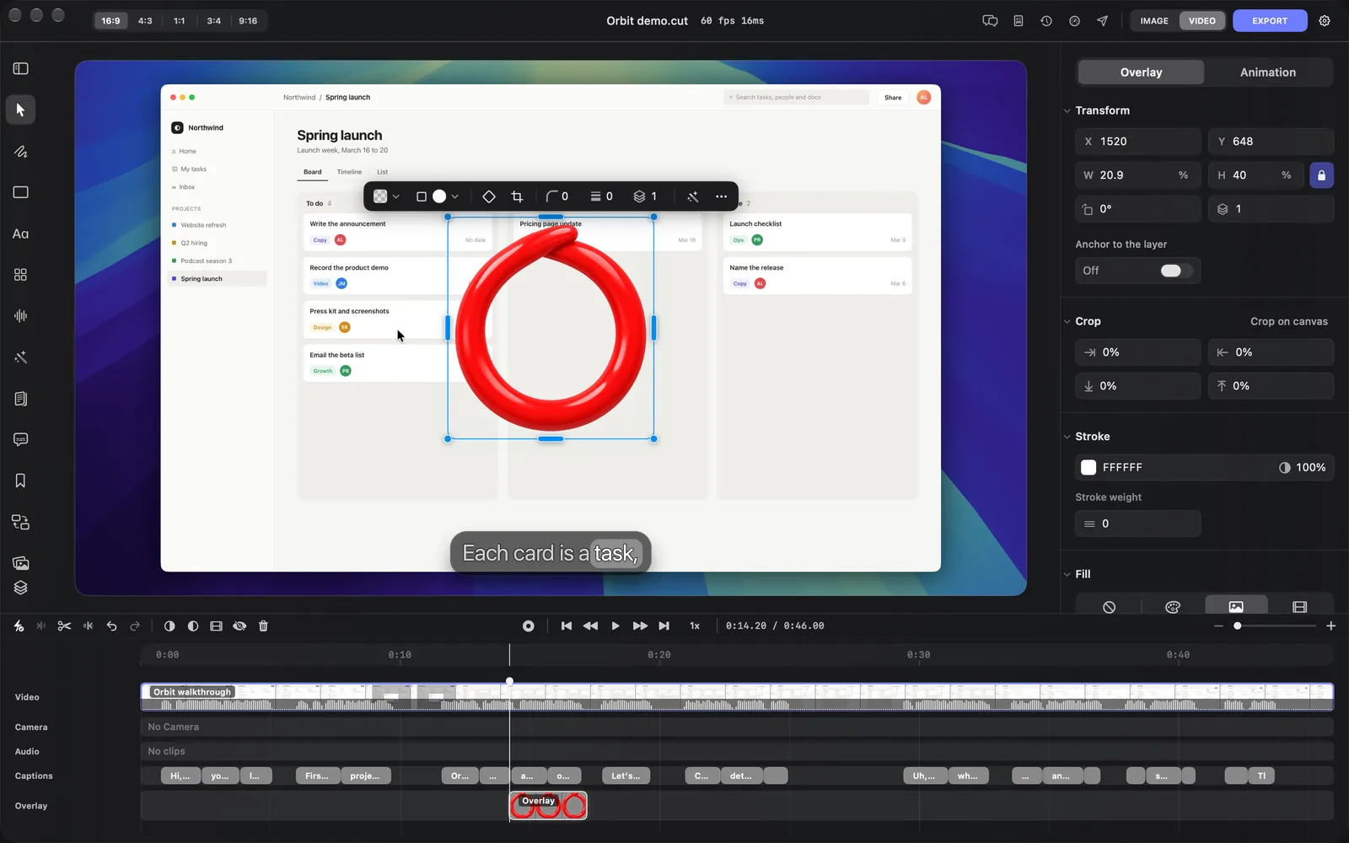Click the redo arrow in timeline toolbar
Viewport: 1349px width, 843px height.
point(135,626)
